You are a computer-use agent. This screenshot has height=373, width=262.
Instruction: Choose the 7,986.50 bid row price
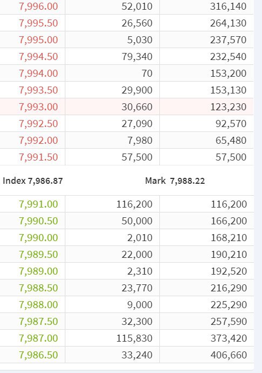(38, 355)
